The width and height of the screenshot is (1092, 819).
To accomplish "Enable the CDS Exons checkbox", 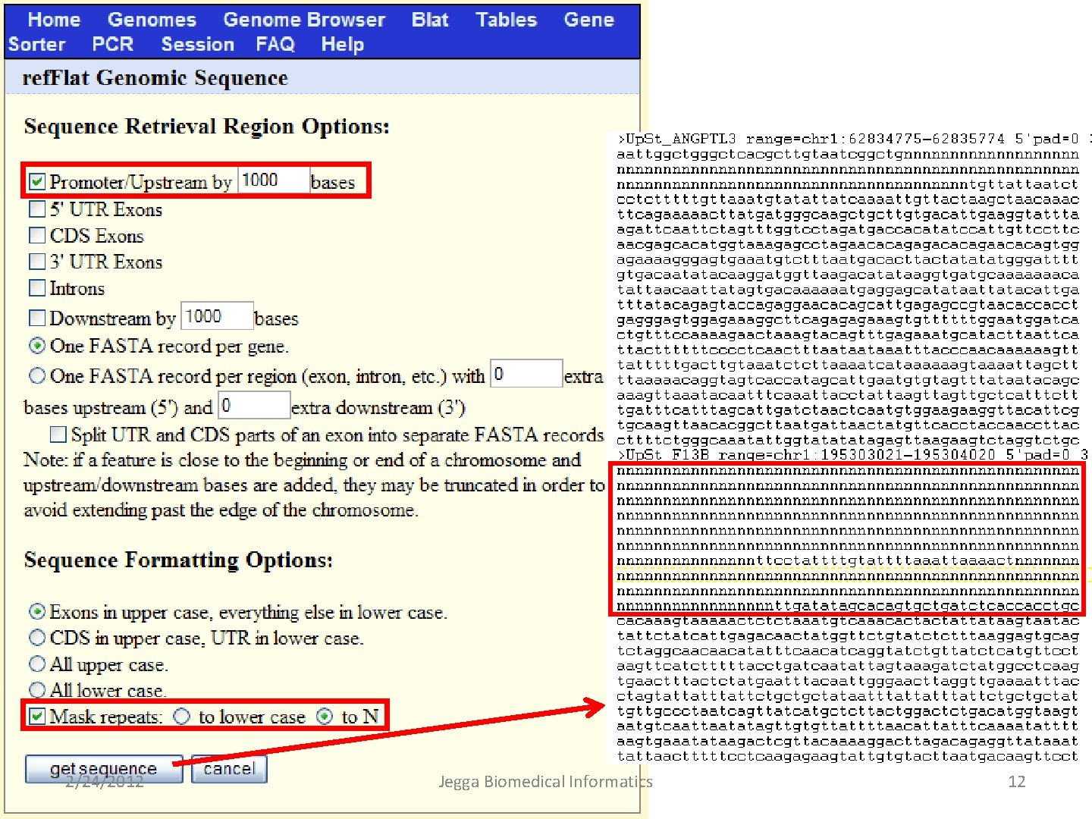I will click(x=37, y=235).
